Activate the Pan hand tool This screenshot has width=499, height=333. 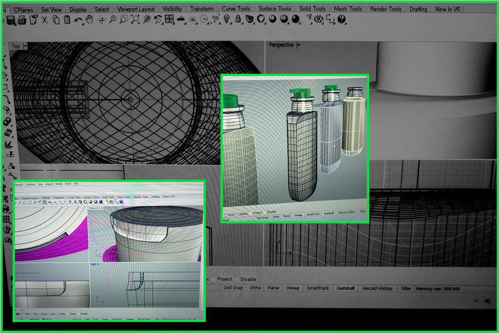coord(89,20)
